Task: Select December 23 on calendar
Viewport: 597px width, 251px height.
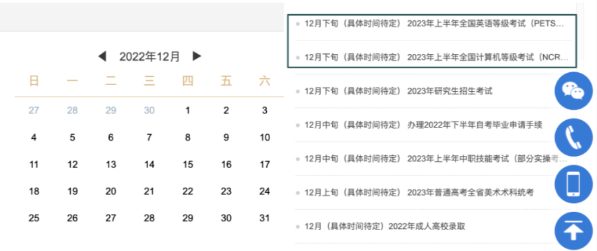Action: coord(226,192)
